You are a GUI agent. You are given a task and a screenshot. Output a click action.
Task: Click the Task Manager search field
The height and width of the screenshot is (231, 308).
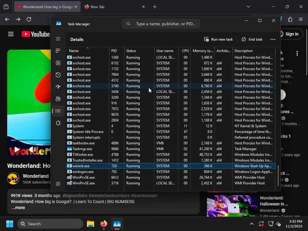tap(165, 24)
